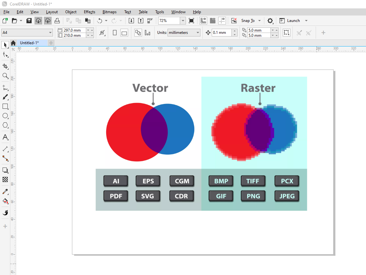Click the Launch button
Screen dimensions: 366x275
pos(293,21)
